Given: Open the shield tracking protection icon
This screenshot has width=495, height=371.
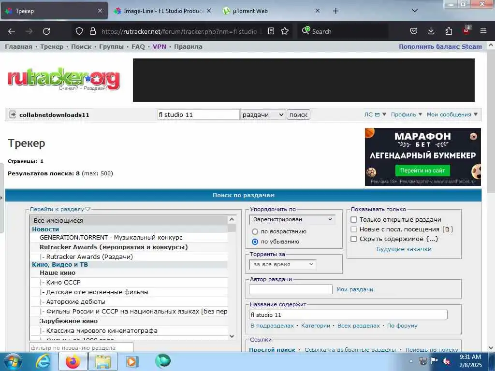Looking at the screenshot, I should pos(79,31).
